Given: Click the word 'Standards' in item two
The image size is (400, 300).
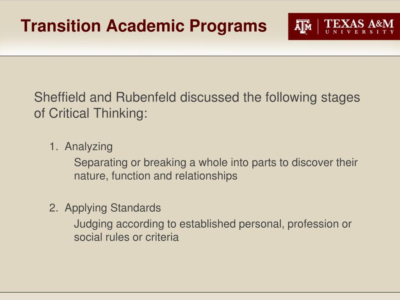Looking at the screenshot, I should coord(136,208).
